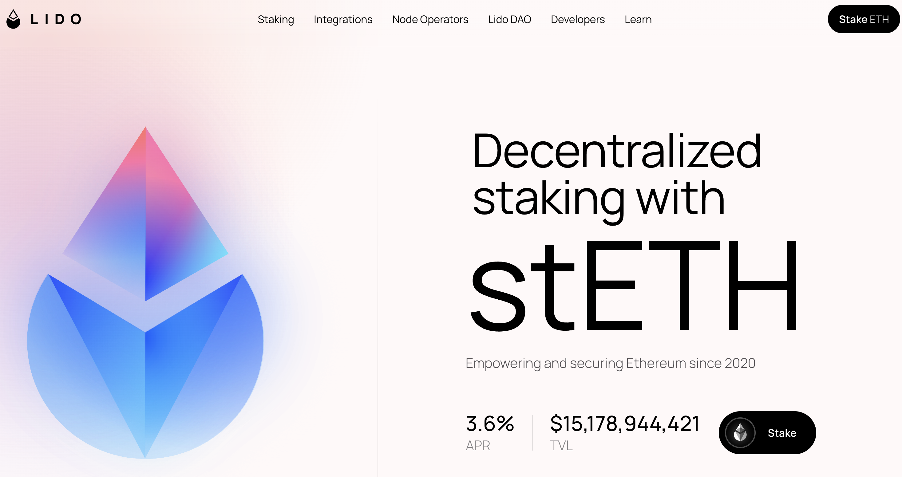Image resolution: width=902 pixels, height=477 pixels.
Task: Click the grey APR label
Action: pos(478,446)
